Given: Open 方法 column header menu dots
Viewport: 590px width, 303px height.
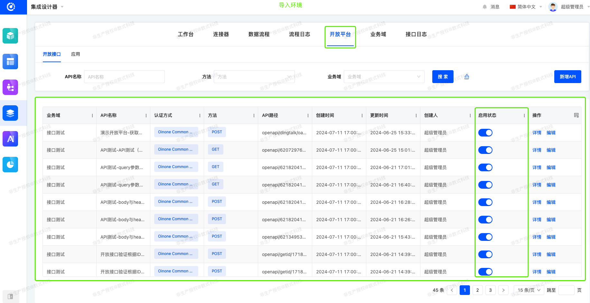Looking at the screenshot, I should tap(254, 116).
